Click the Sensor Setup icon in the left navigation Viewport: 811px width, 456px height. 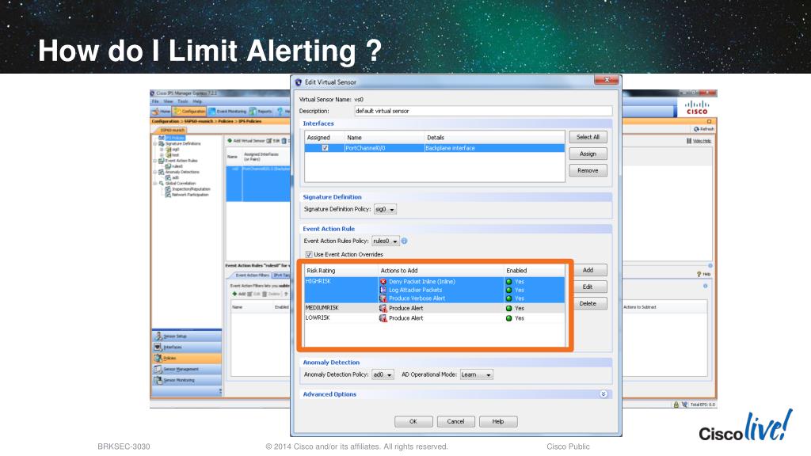tap(158, 336)
